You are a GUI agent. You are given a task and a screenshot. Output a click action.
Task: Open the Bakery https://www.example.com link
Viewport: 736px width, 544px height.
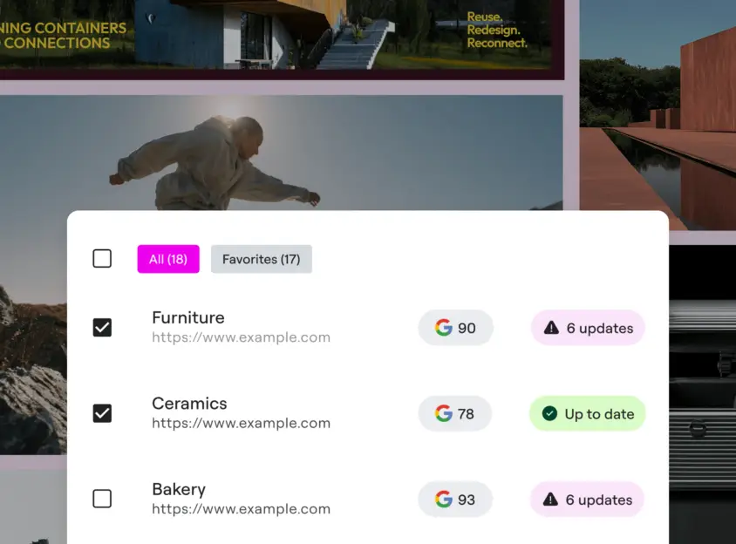coord(241,509)
